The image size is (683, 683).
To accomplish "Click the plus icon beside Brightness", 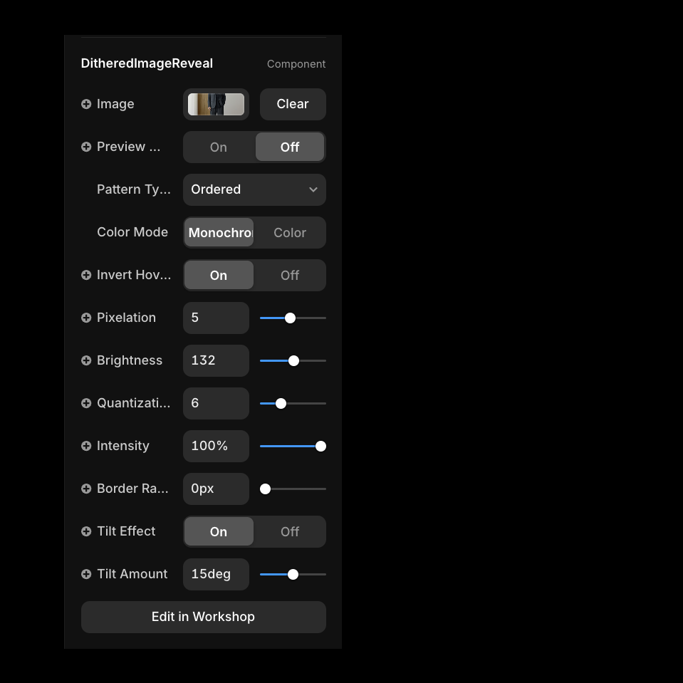I will point(86,360).
